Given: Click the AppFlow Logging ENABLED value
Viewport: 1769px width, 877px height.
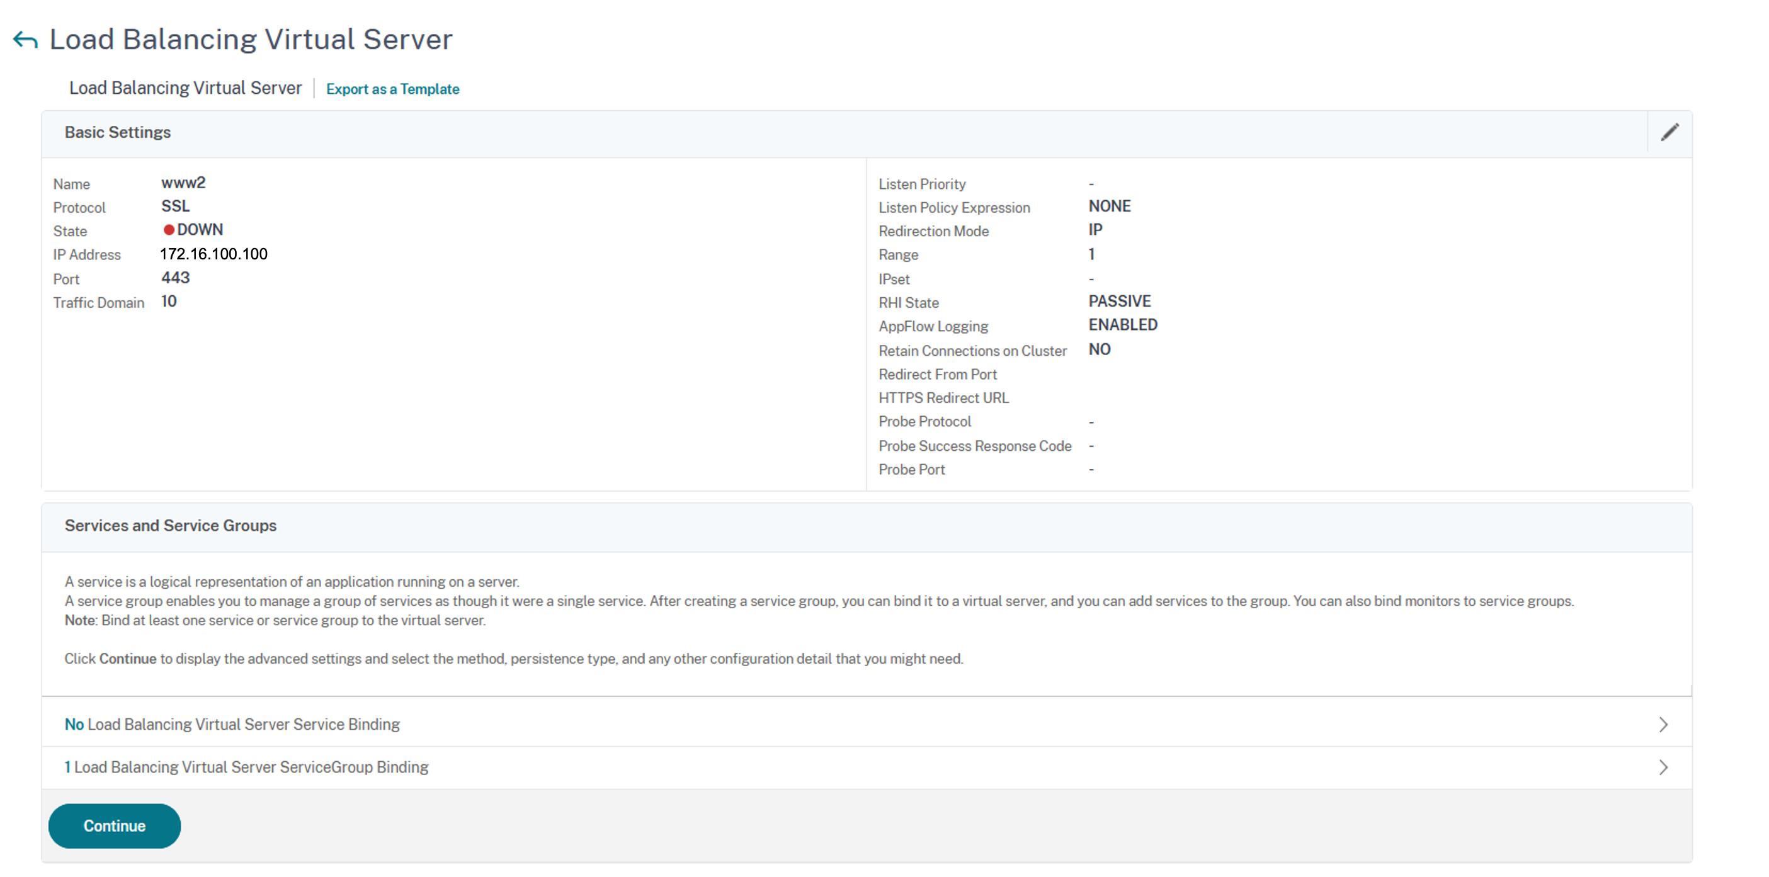Looking at the screenshot, I should coord(1122,325).
